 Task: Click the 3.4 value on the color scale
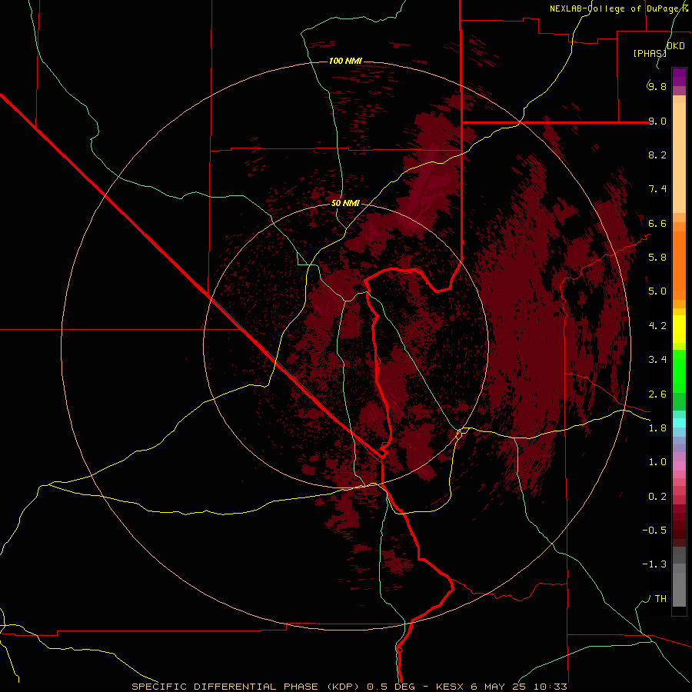pyautogui.click(x=657, y=360)
